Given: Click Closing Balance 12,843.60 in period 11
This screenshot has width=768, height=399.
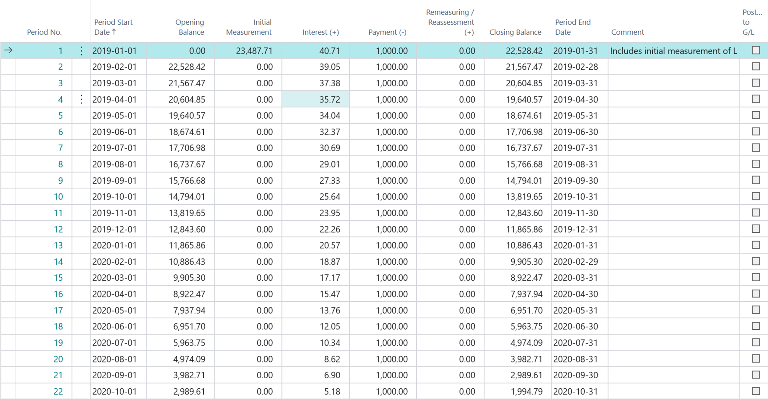Looking at the screenshot, I should [x=524, y=213].
